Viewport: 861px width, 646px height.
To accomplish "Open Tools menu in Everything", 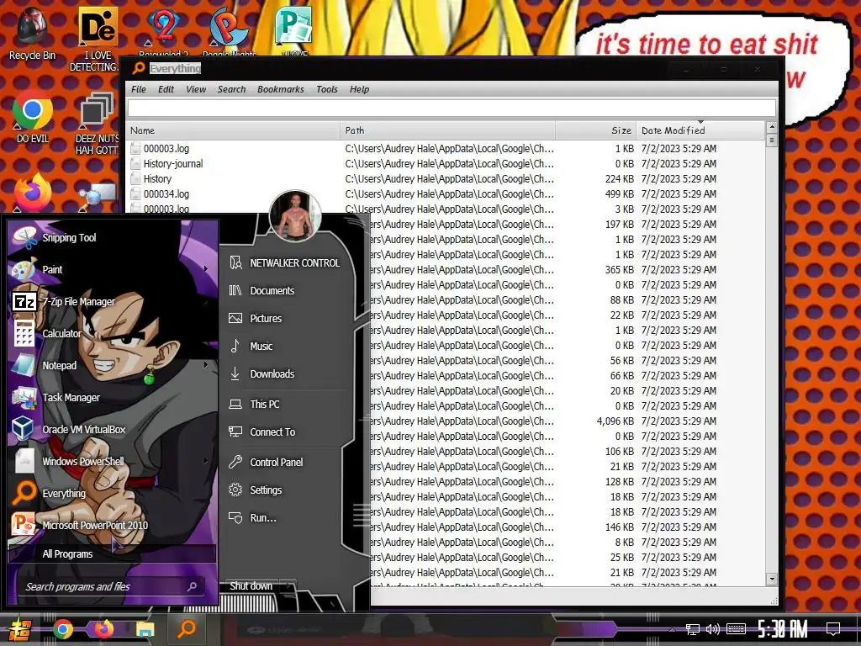I will (327, 89).
